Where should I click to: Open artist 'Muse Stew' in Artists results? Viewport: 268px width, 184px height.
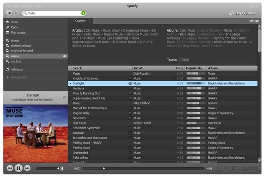point(111,30)
